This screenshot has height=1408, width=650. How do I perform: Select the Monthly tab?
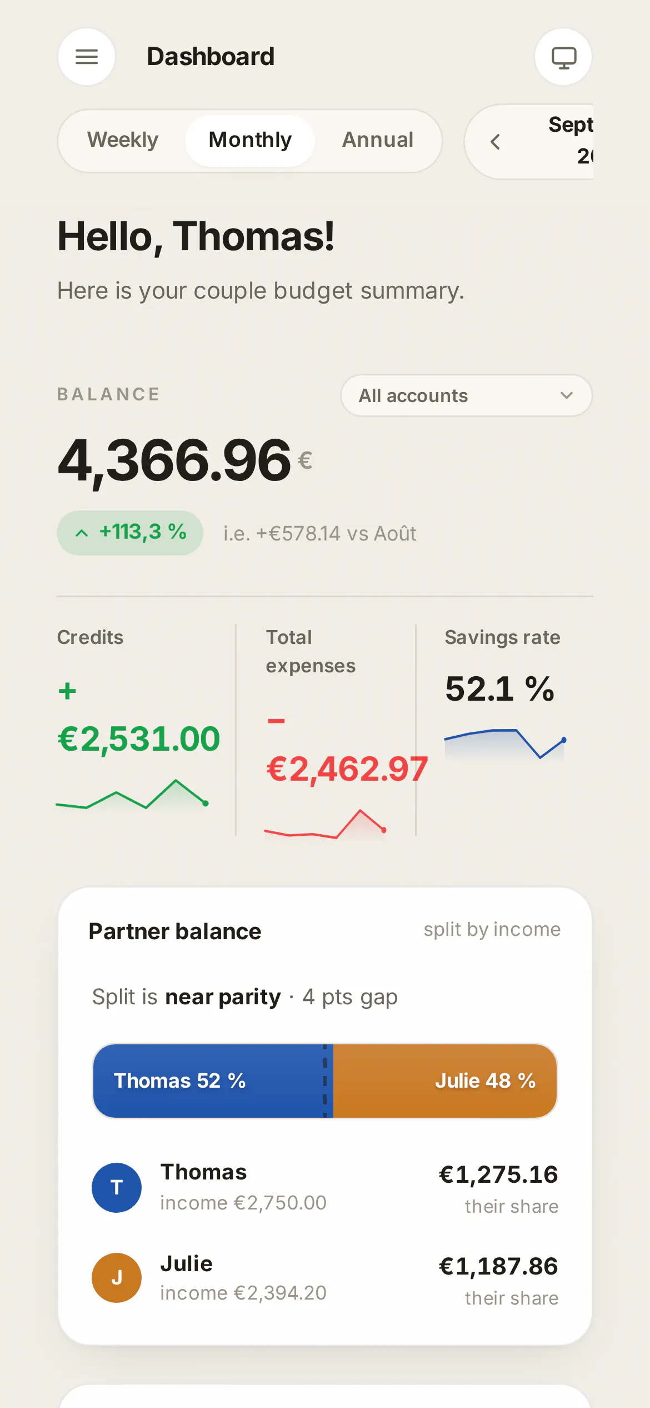[x=250, y=140]
